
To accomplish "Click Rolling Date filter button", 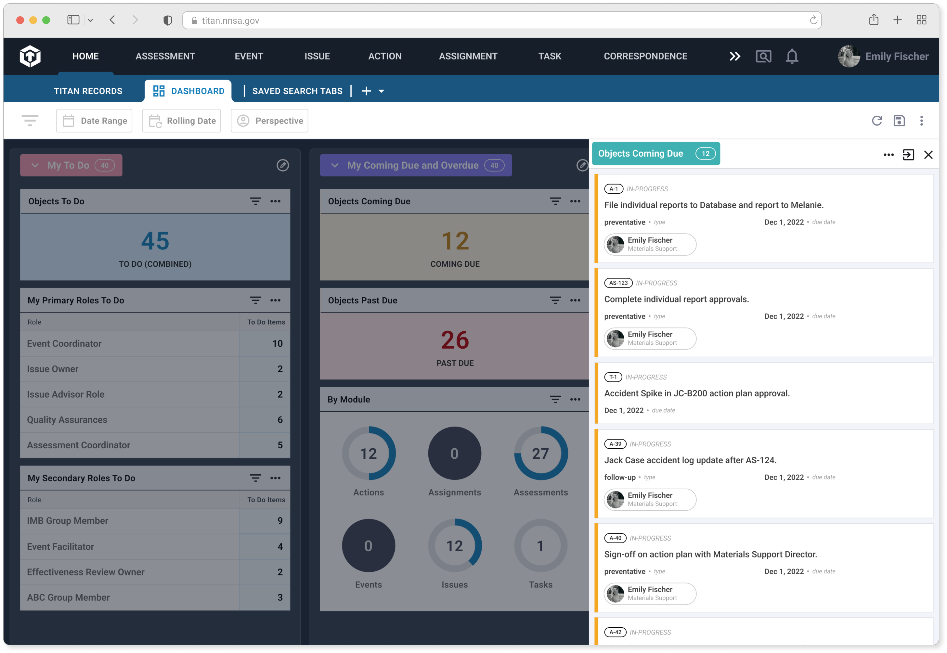I will (182, 120).
